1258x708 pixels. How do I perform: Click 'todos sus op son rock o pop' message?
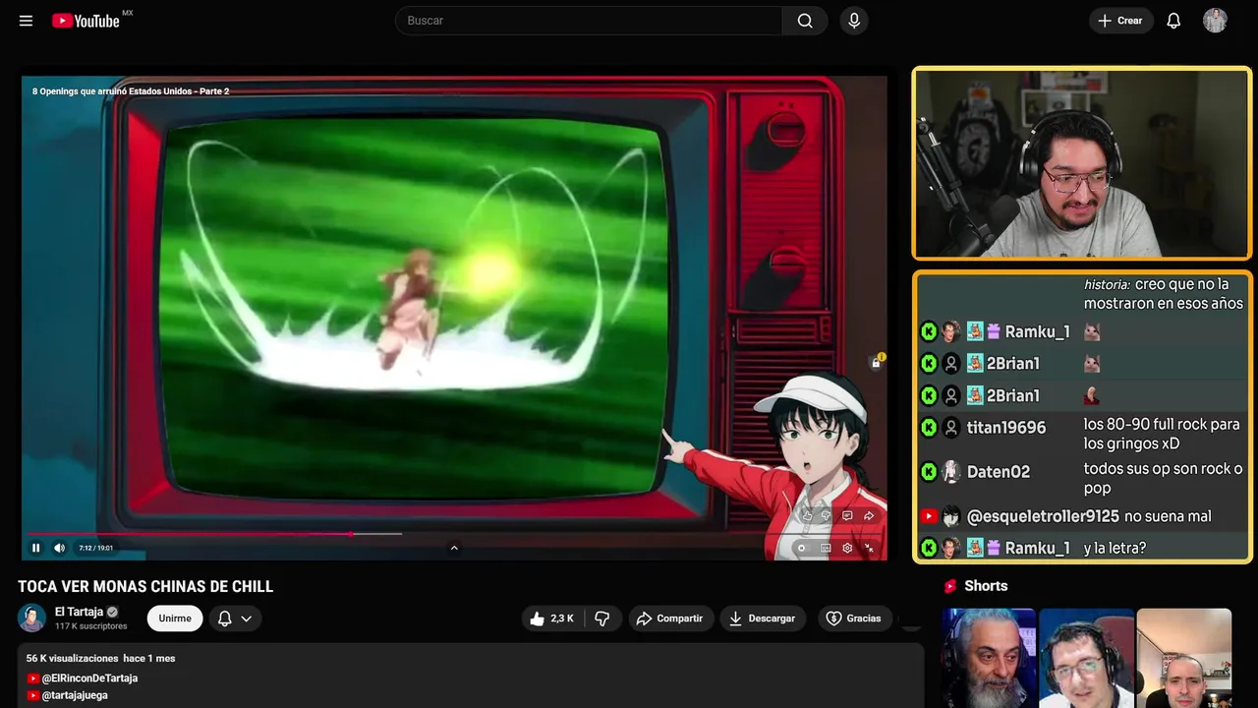pyautogui.click(x=1163, y=478)
